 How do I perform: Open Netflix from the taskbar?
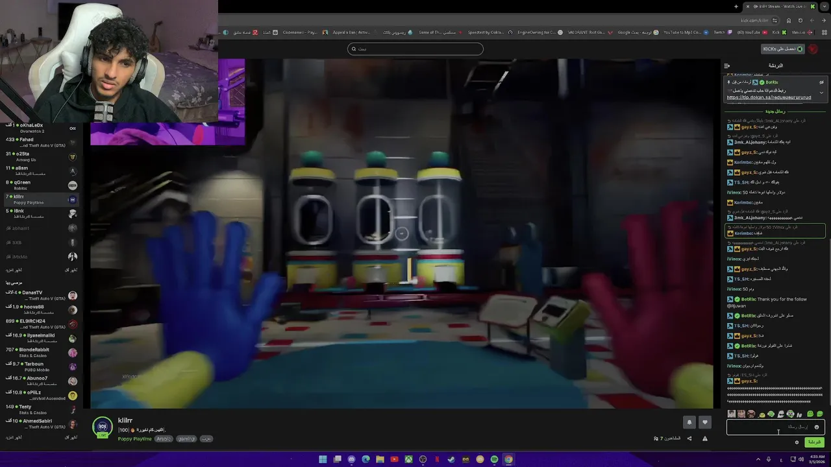point(437,459)
